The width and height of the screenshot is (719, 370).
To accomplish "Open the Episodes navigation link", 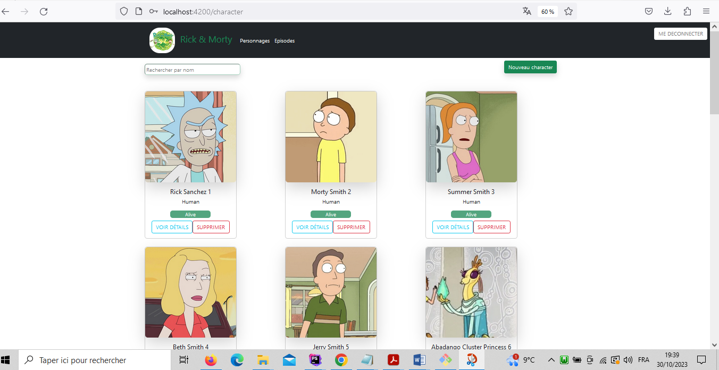I will [x=285, y=41].
